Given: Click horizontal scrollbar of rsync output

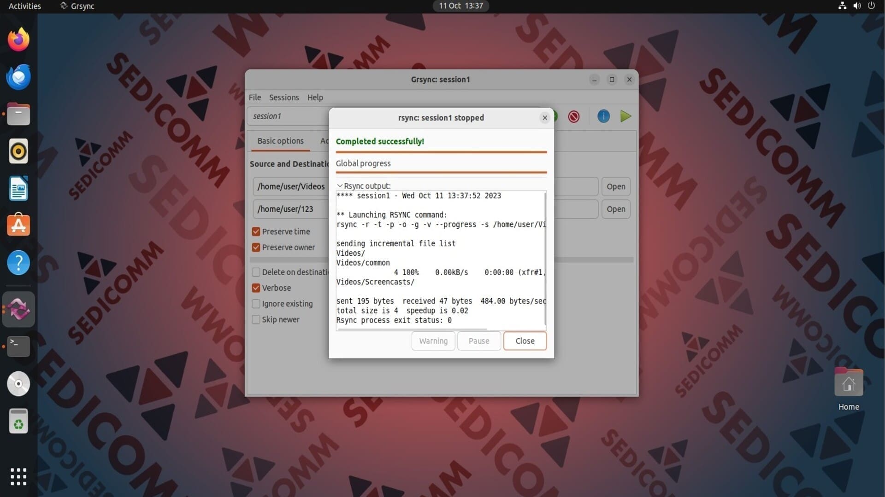Looking at the screenshot, I should coord(412,329).
